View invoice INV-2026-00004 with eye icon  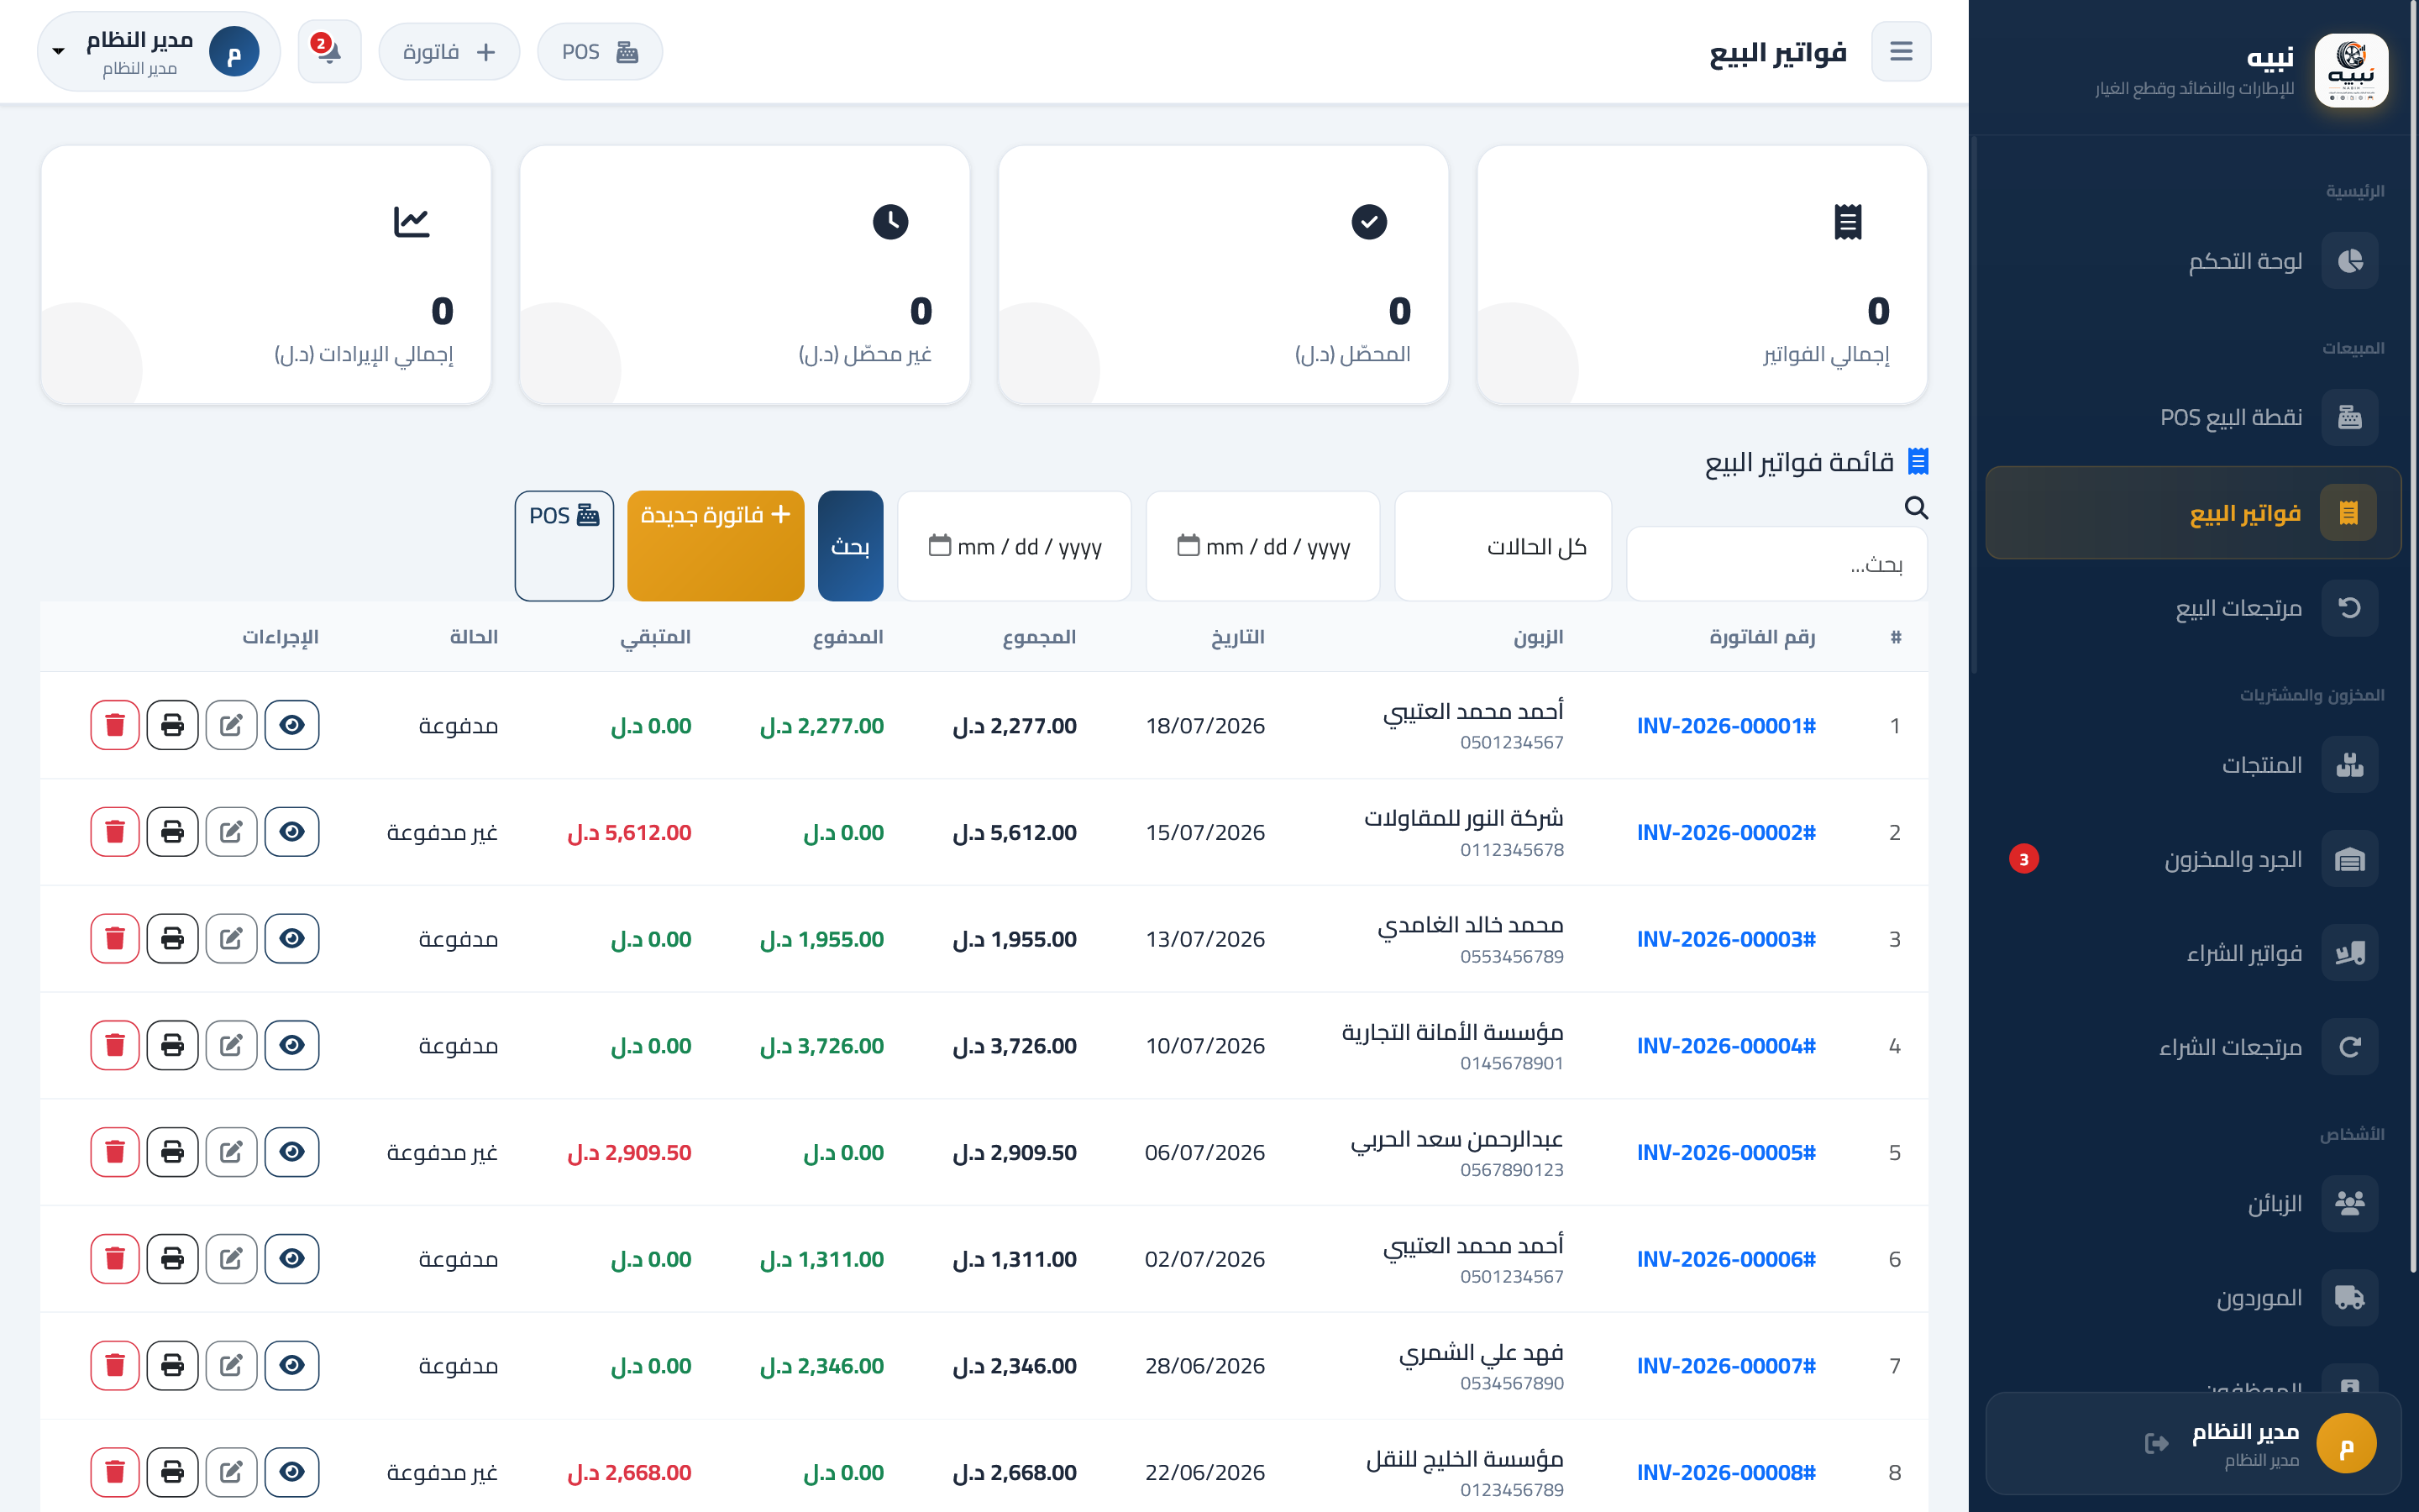point(292,1045)
